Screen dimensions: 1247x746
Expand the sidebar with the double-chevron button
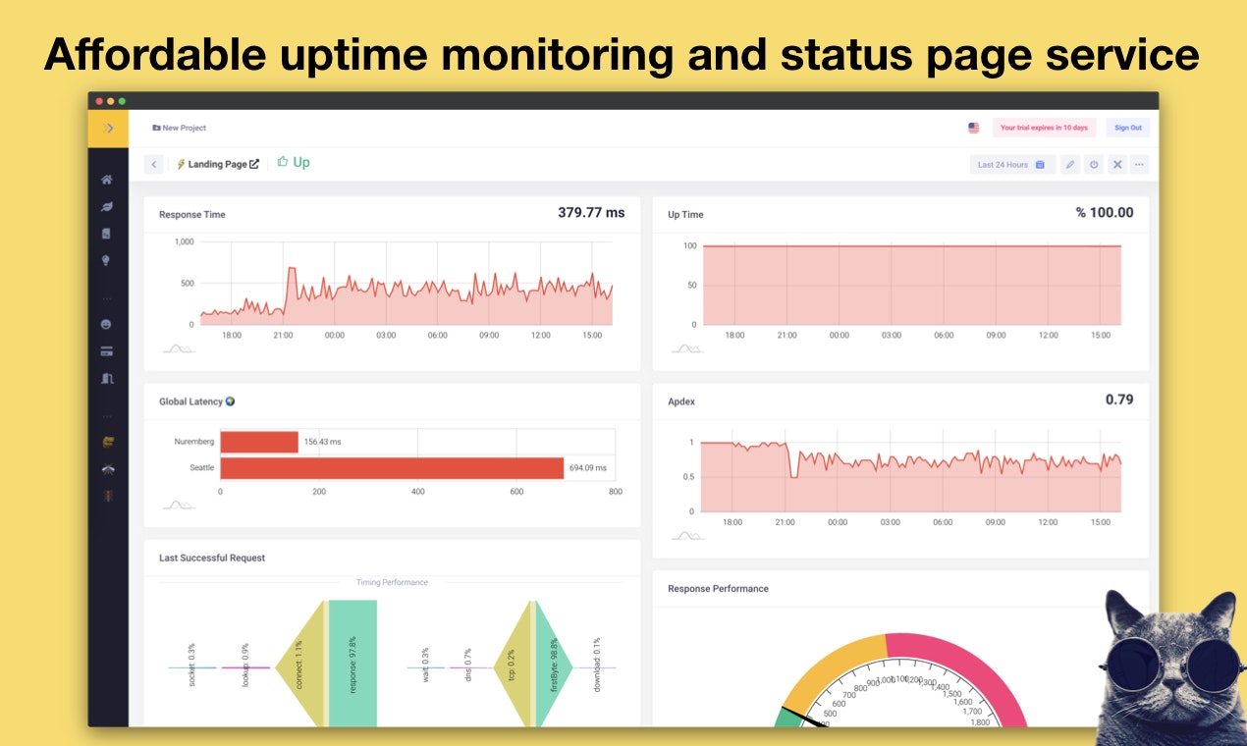[108, 129]
